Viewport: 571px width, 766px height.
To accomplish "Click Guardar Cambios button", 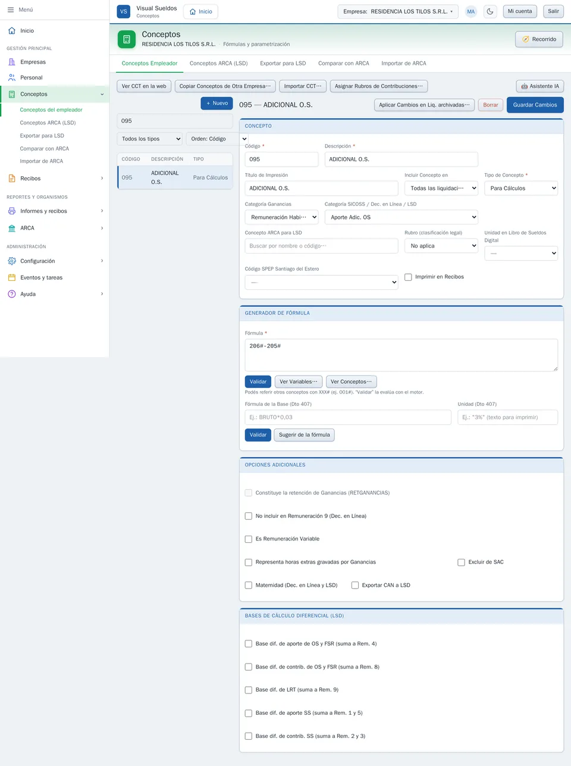I will click(535, 105).
